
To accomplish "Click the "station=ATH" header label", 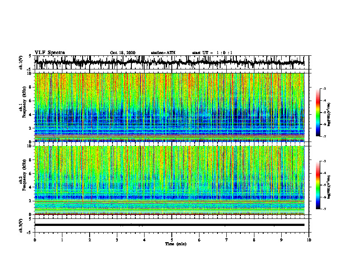I will 163,53.
